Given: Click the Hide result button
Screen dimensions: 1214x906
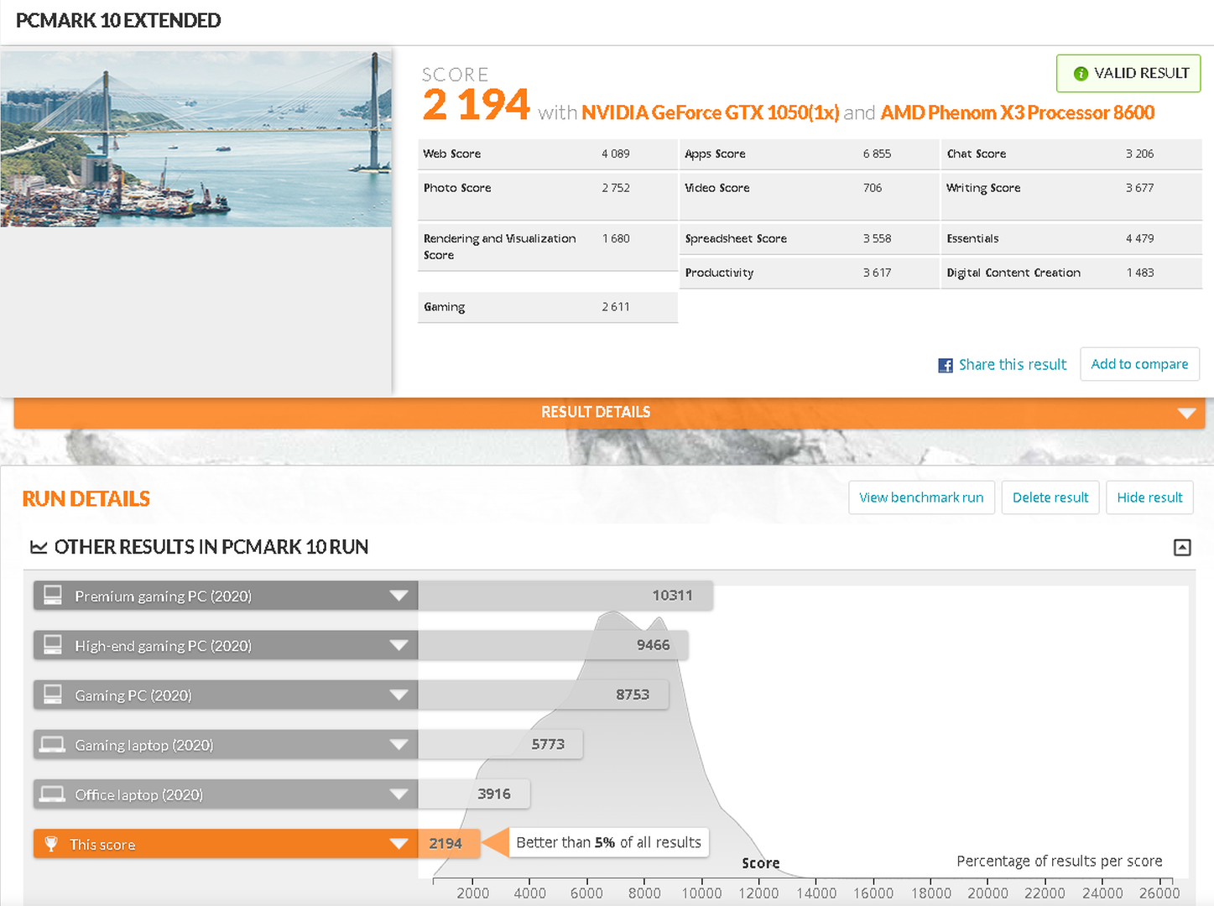Looking at the screenshot, I should 1149,497.
